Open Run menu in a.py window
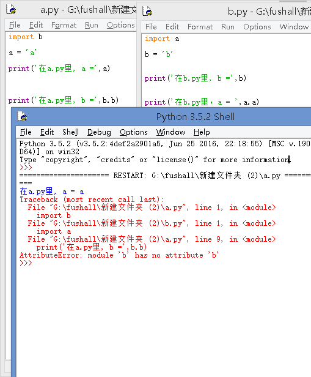Image resolution: width=311 pixels, height=377 pixels. tap(92, 25)
